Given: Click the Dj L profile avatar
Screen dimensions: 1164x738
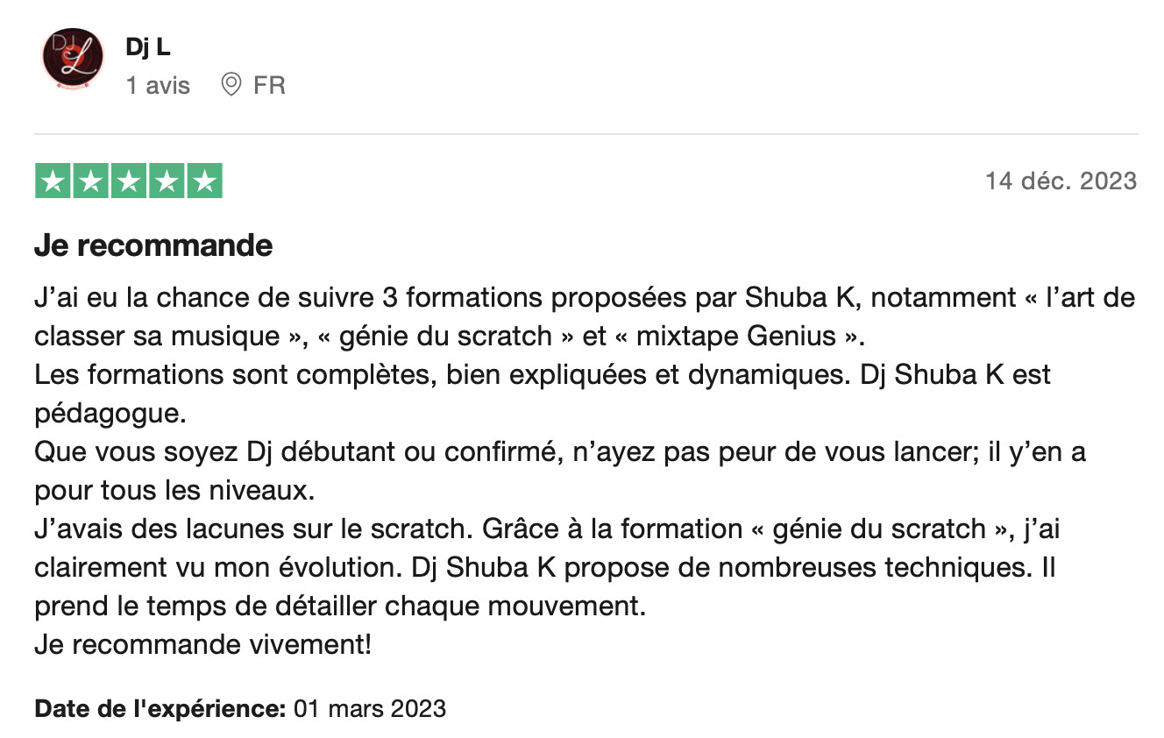Looking at the screenshot, I should click(x=73, y=60).
